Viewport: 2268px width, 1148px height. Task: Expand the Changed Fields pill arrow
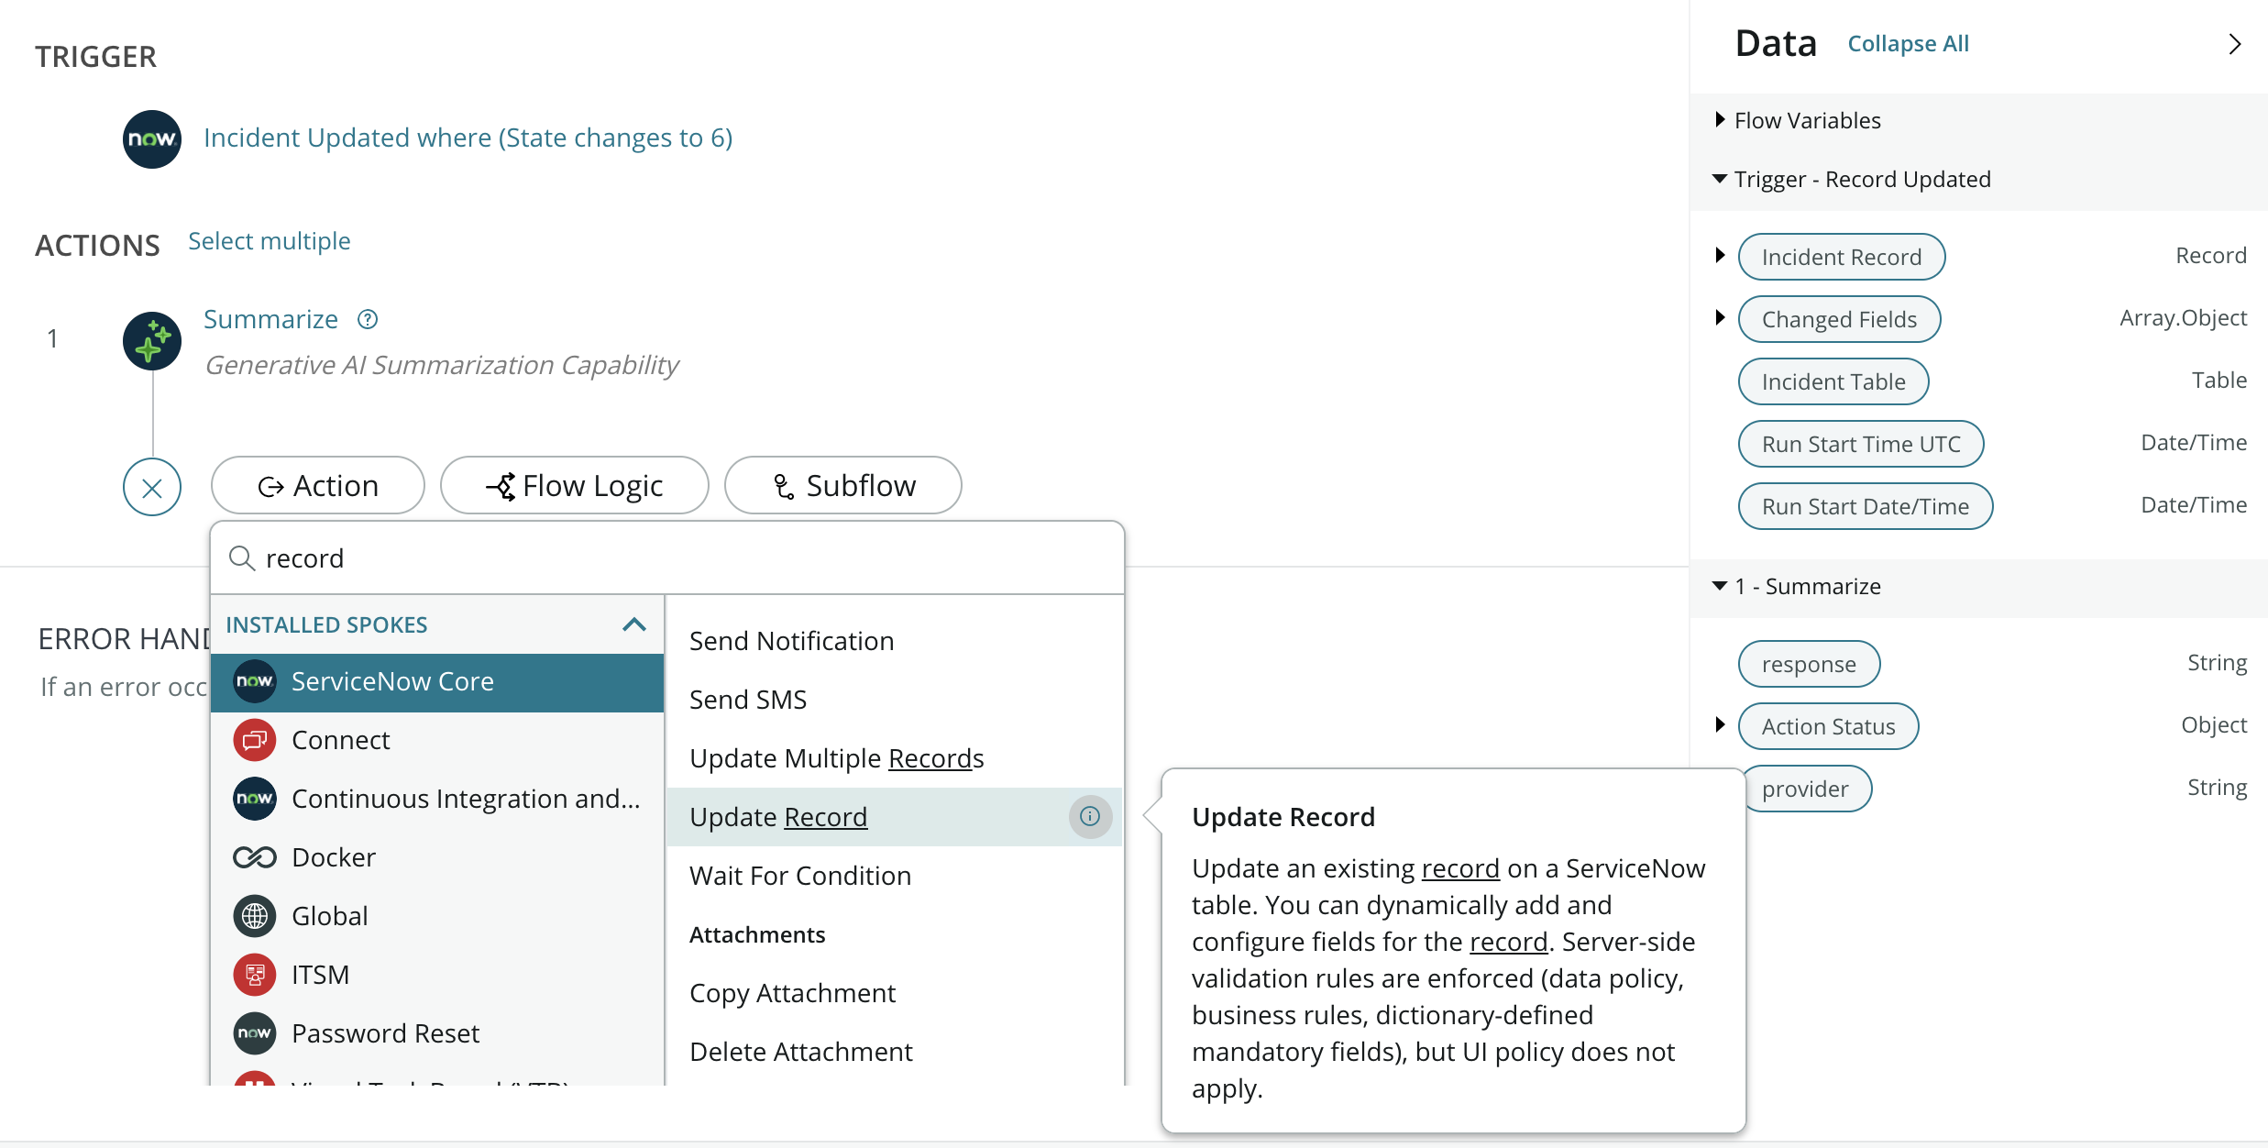pos(1720,317)
